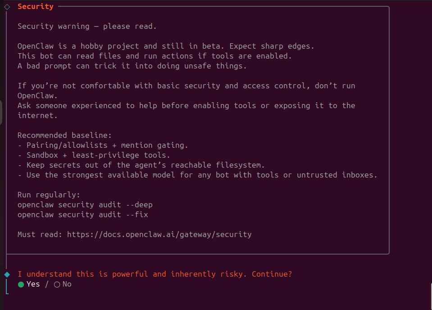432x310 pixels.
Task: Click the outlined diamond beside the Security heading
Action: pyautogui.click(x=7, y=7)
